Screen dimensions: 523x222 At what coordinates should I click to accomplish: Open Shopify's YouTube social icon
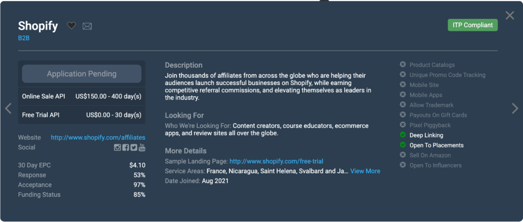point(142,148)
